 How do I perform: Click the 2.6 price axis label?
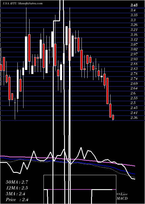point(133,93)
